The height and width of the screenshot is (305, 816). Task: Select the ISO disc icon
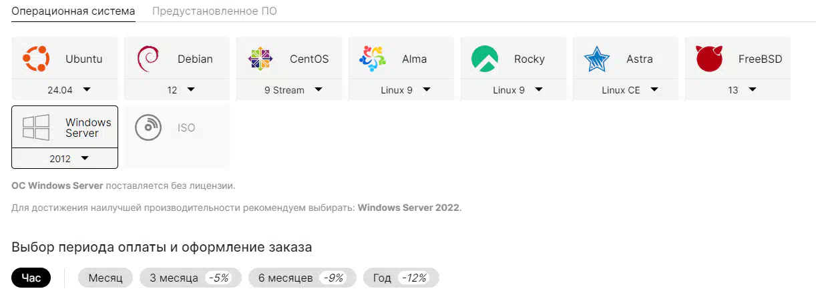[x=148, y=127]
